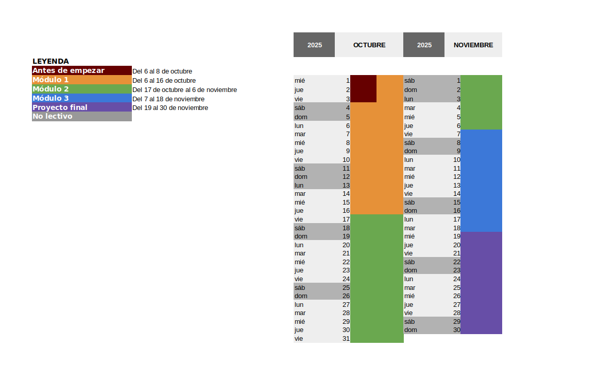Click the dark red block in October
Screen dimensions: 616x367
click(x=364, y=88)
